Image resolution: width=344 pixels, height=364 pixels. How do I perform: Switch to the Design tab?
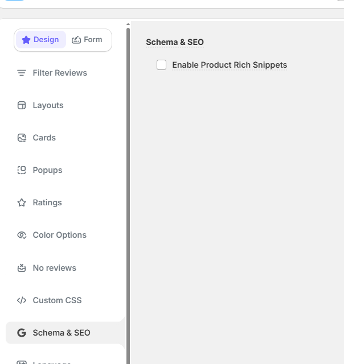[x=40, y=40]
